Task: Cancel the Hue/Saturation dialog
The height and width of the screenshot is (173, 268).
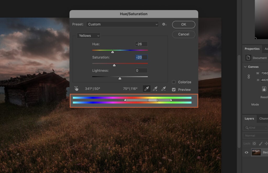Action: (x=183, y=34)
